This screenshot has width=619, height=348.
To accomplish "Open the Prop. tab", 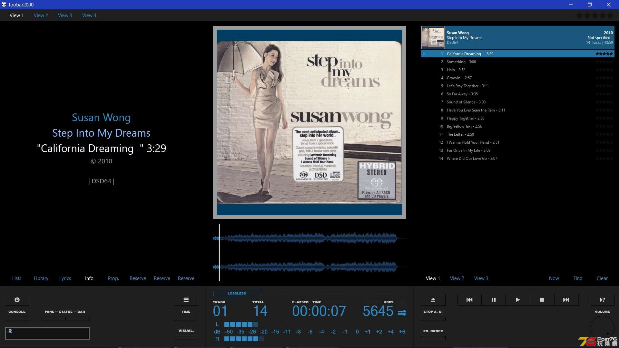I will pos(113,278).
